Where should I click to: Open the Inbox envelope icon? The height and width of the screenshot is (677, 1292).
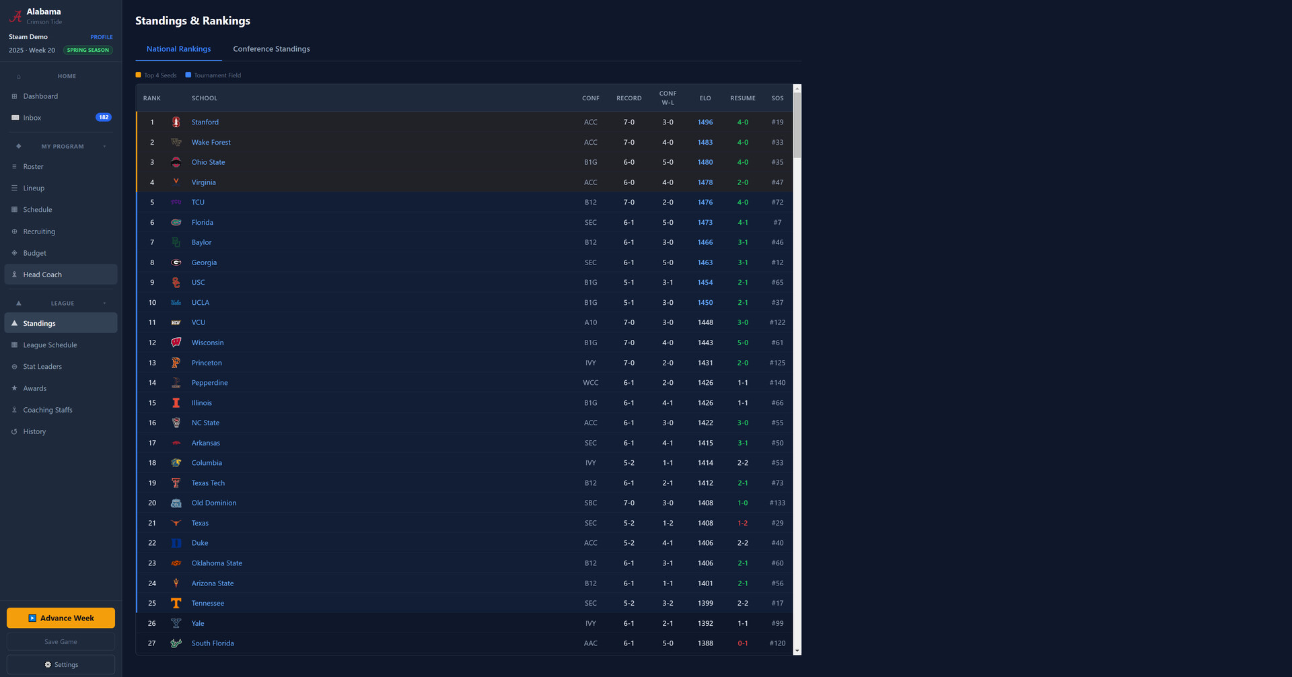pos(15,118)
